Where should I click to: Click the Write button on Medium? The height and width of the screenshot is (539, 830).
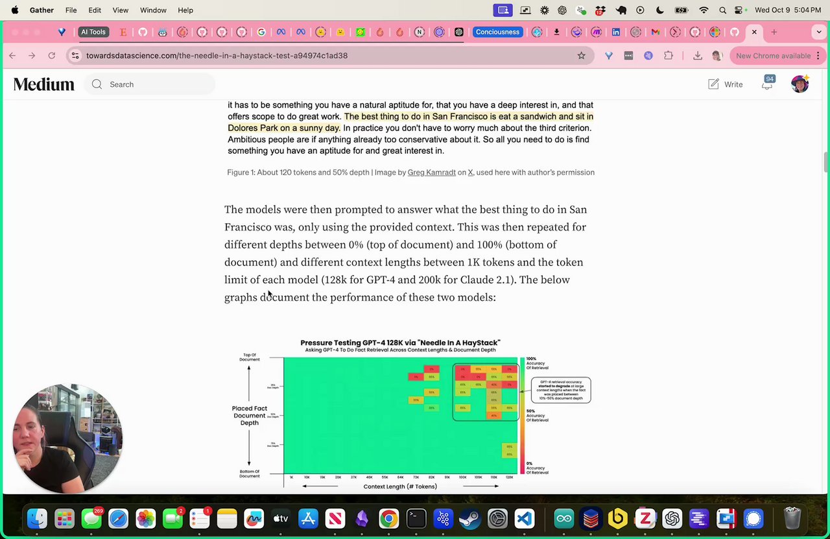[726, 84]
